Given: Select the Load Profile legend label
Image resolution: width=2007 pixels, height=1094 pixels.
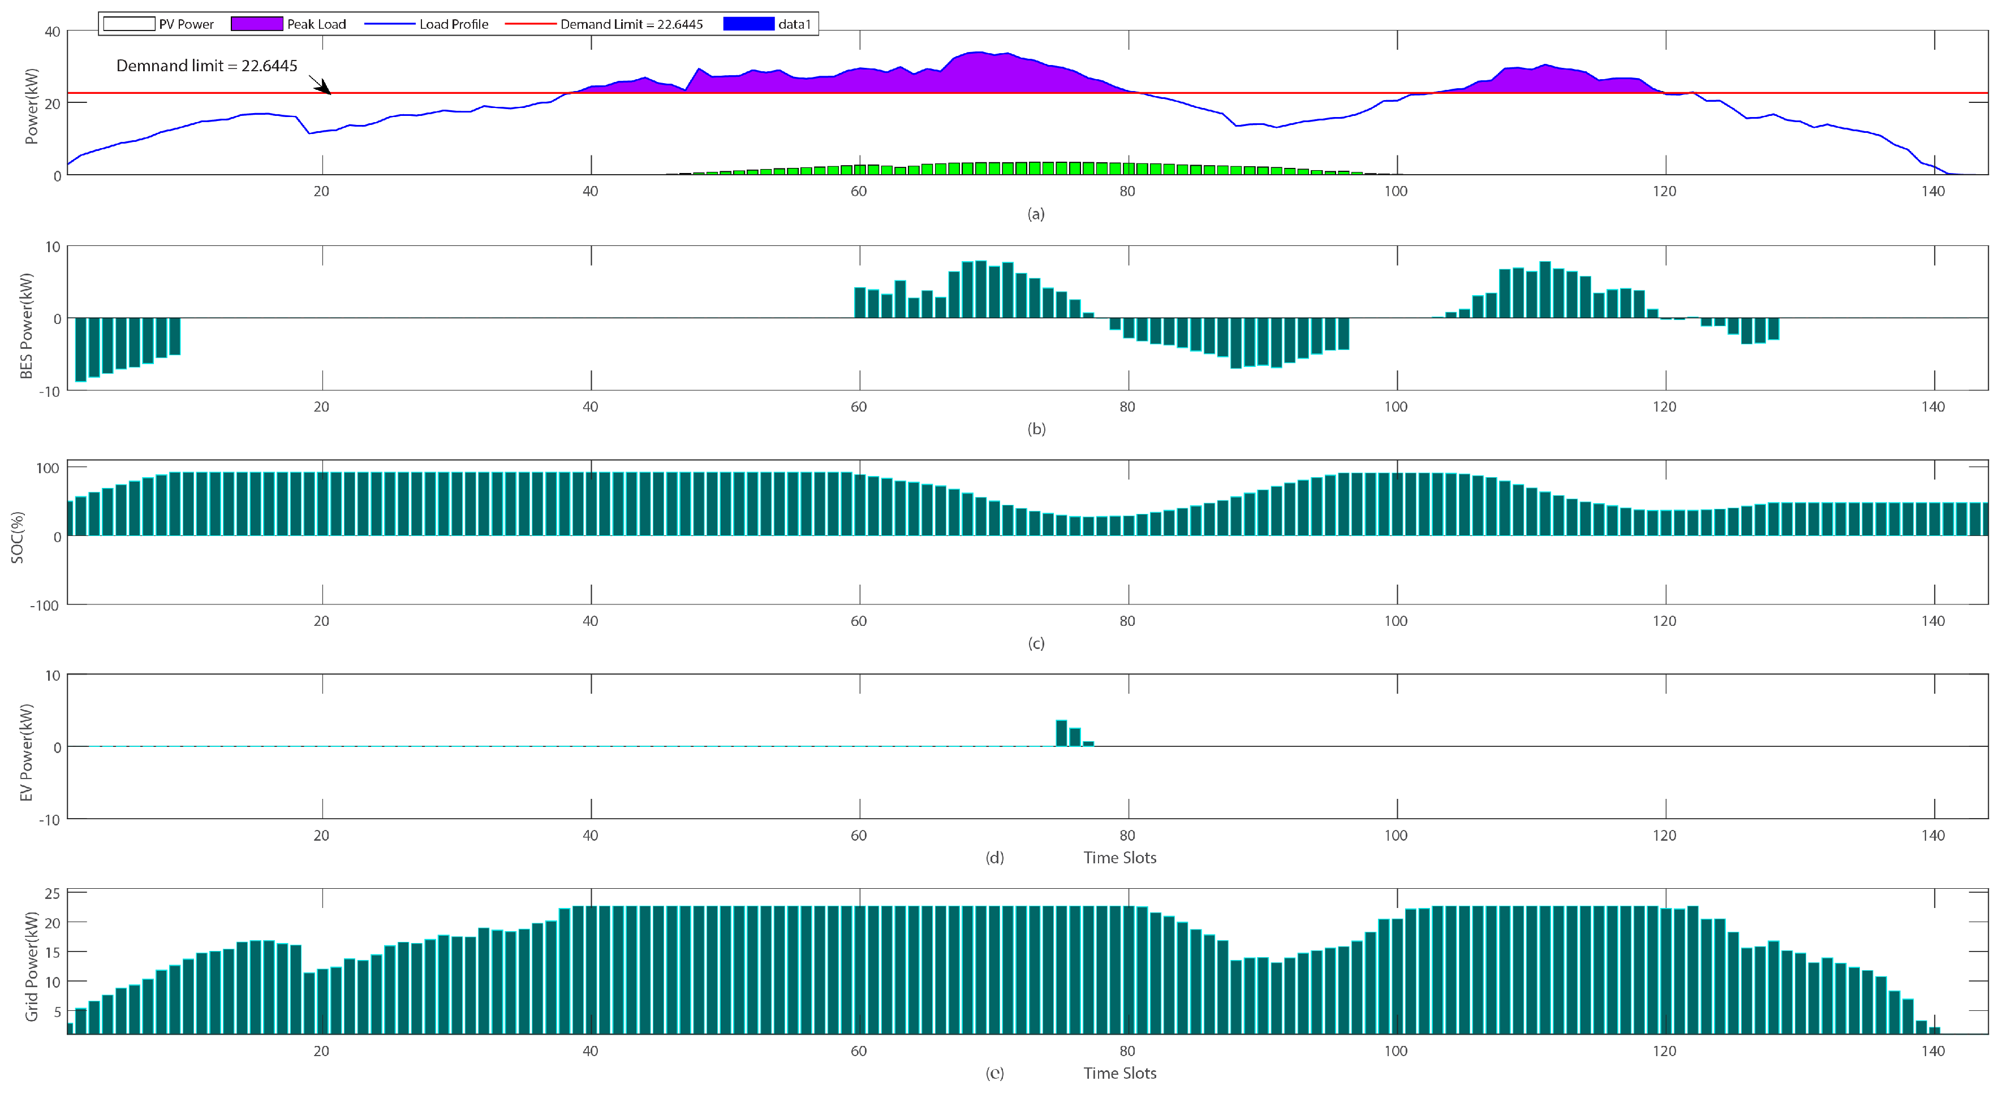Looking at the screenshot, I should [x=454, y=24].
